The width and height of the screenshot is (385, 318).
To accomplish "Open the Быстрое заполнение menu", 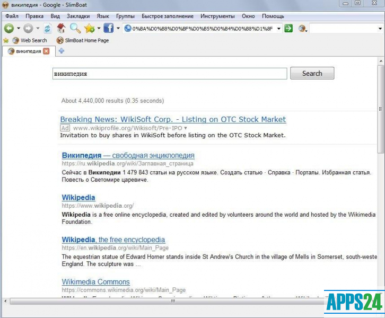I will 168,16.
